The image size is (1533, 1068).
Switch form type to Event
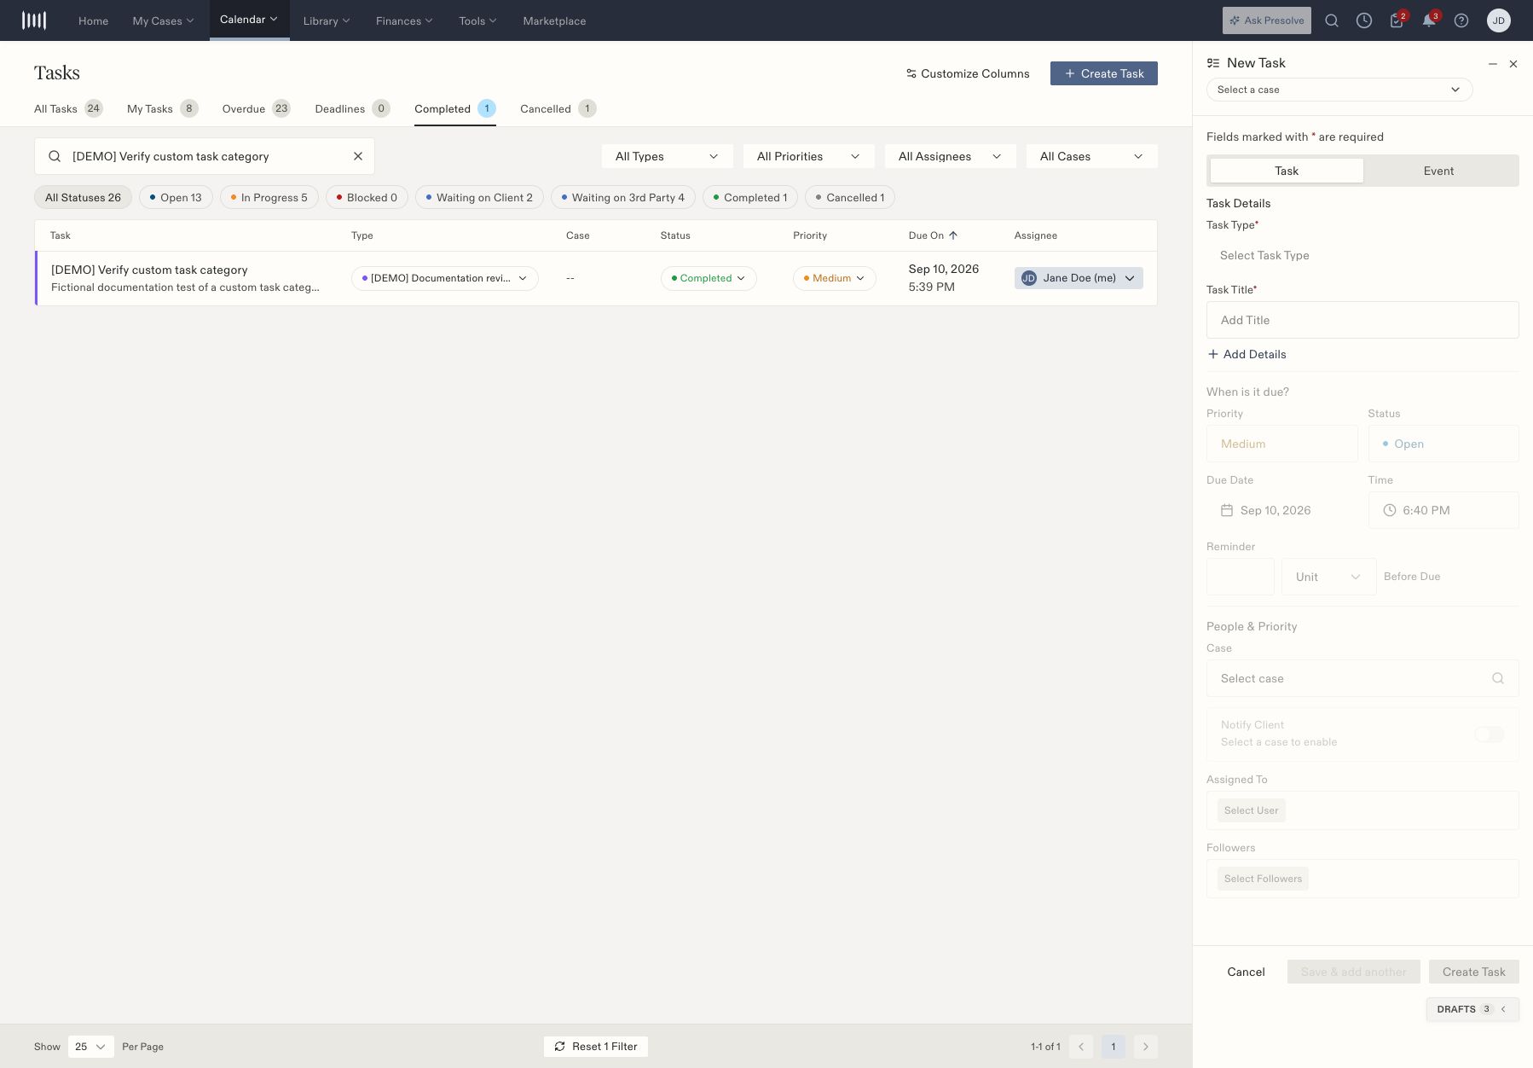point(1438,171)
